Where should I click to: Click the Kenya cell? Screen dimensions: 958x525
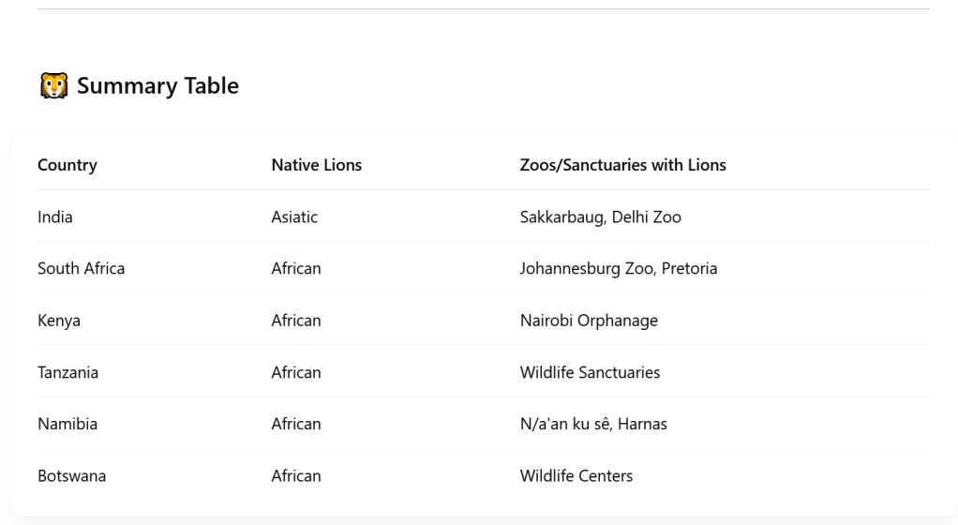pyautogui.click(x=59, y=321)
